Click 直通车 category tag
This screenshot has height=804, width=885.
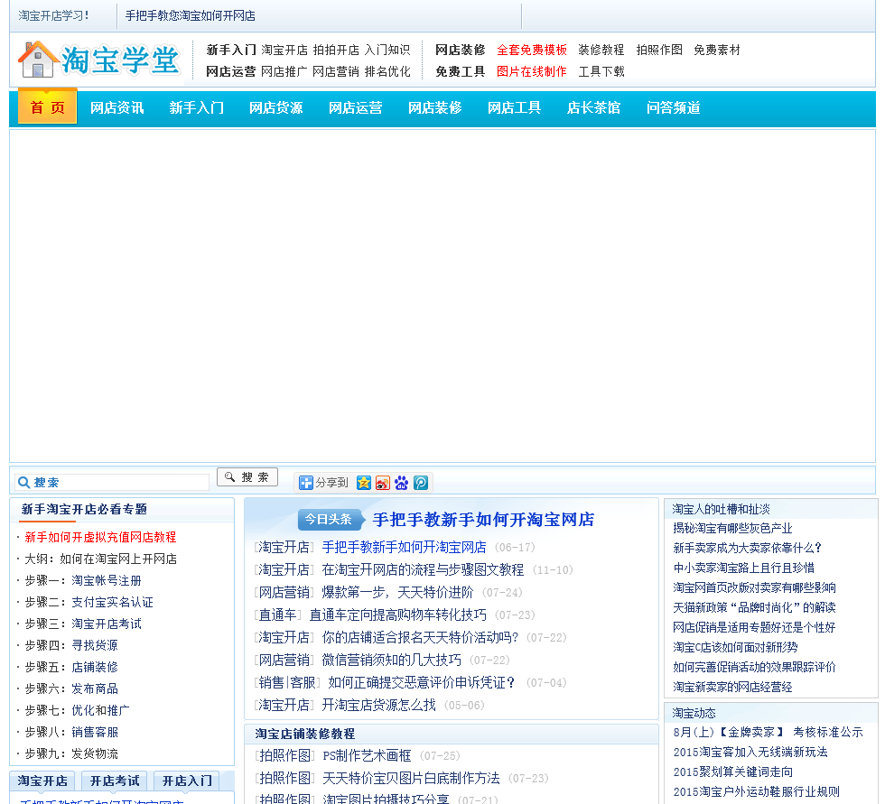tap(278, 615)
